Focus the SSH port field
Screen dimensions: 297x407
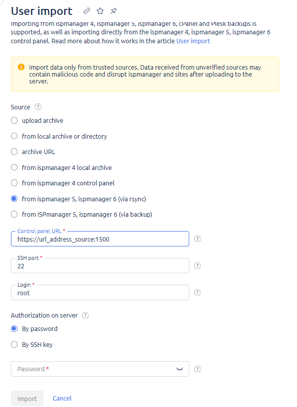click(100, 266)
